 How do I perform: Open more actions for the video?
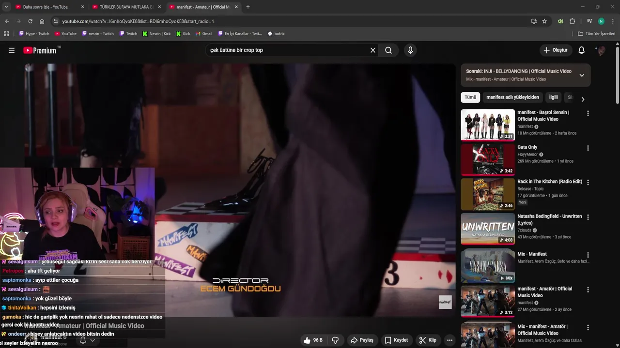(x=449, y=340)
